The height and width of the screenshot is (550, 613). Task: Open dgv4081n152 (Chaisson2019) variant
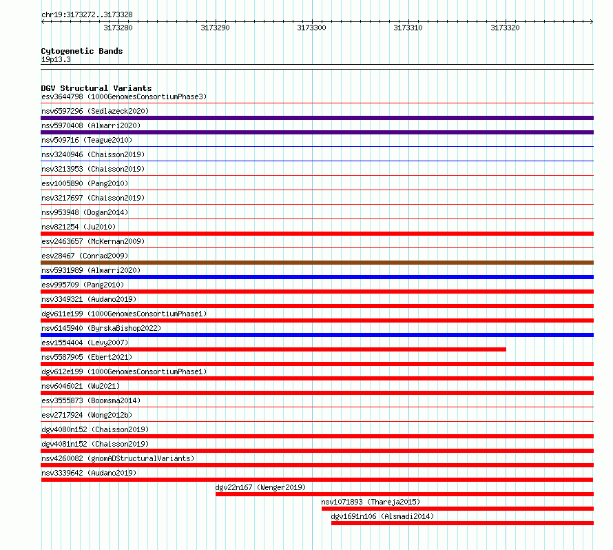(95, 444)
